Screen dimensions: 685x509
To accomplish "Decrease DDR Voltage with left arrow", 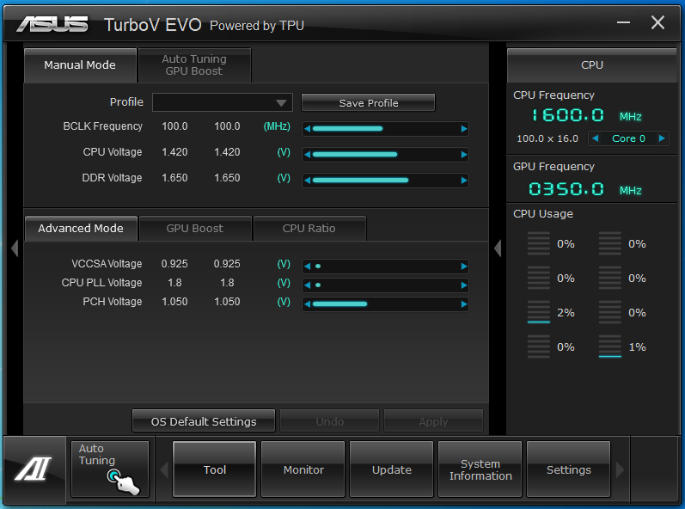I will [308, 181].
